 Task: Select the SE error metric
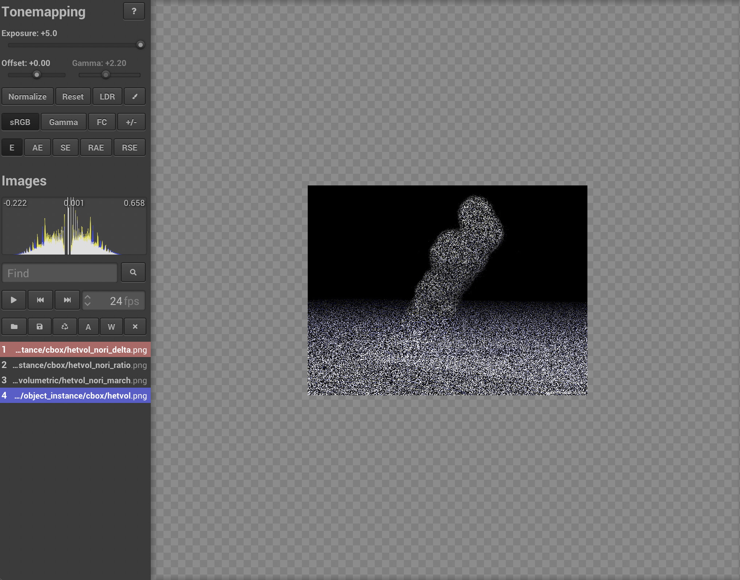pos(66,148)
